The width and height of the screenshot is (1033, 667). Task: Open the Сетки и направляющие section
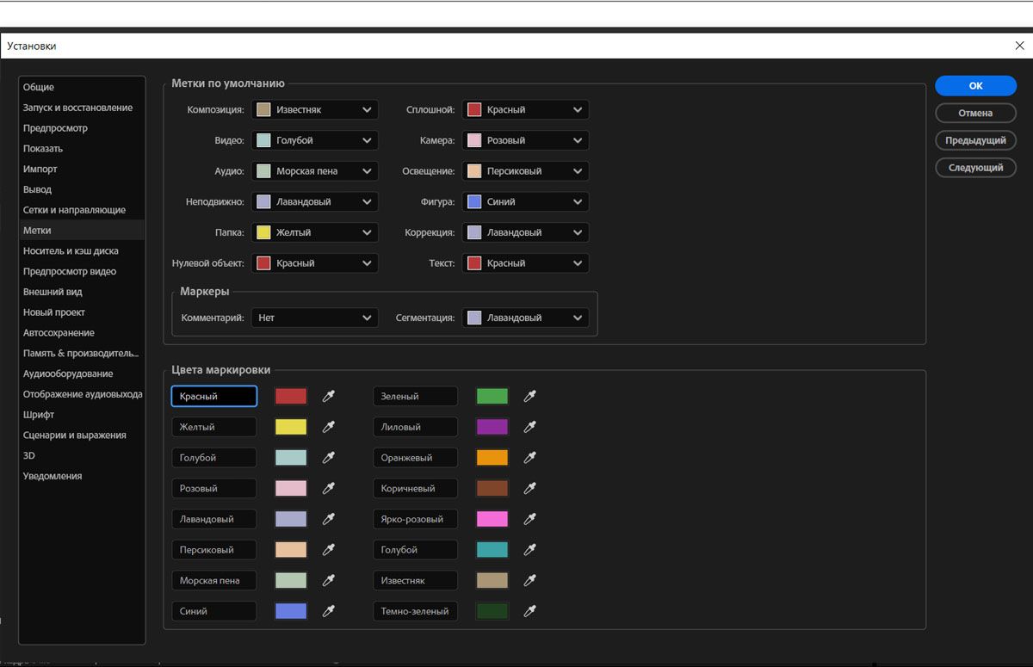tap(82, 210)
